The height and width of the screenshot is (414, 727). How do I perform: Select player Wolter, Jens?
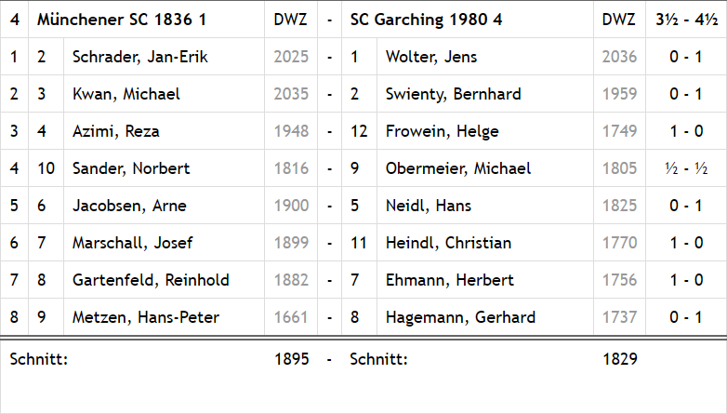(x=431, y=57)
